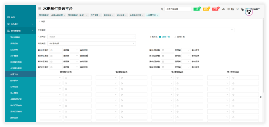This screenshot has height=127, width=269.
Task: Open the 时段类型 dropdown
Action: [92, 43]
